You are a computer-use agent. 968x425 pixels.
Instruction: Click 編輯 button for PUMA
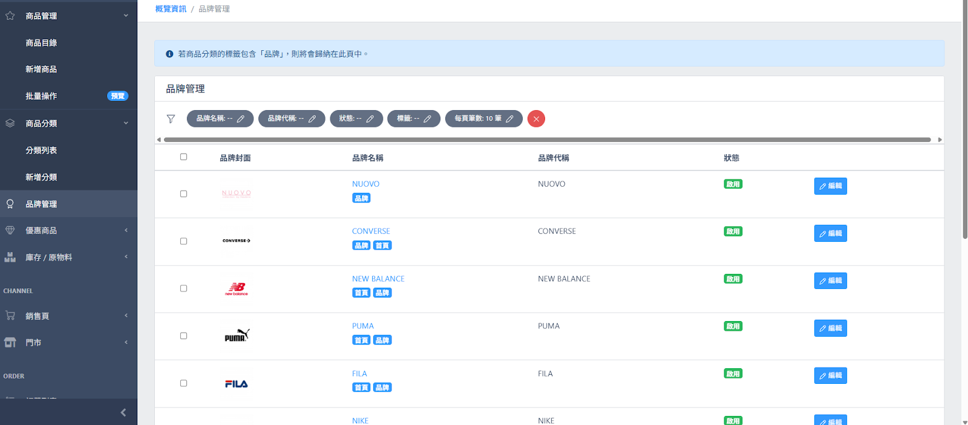(831, 328)
